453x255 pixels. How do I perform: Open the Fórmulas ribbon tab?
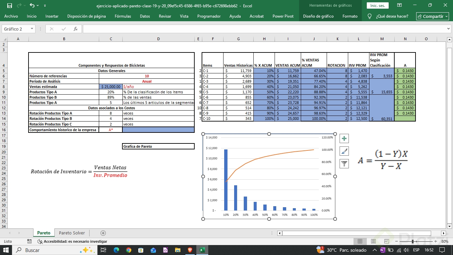click(x=123, y=16)
